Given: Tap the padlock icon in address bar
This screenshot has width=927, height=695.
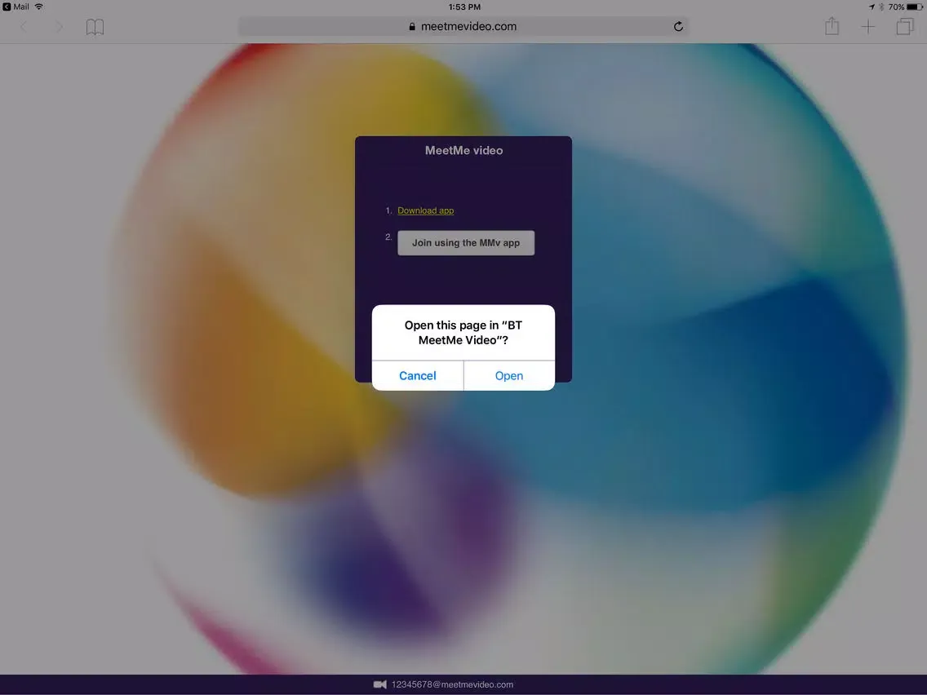Looking at the screenshot, I should click(412, 27).
